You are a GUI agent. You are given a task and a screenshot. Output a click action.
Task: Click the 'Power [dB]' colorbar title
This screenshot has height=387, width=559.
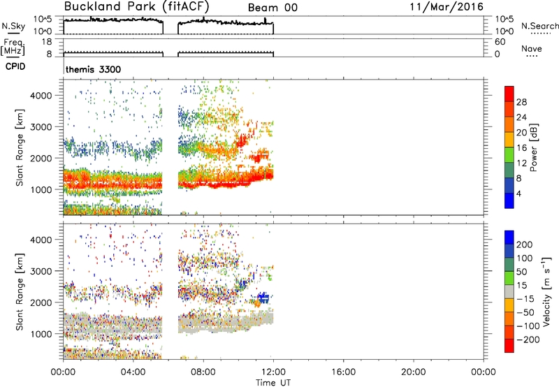[534, 147]
